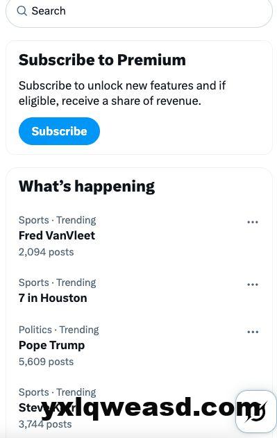Click the magnifying glass search icon
Image resolution: width=277 pixels, height=438 pixels.
(22, 11)
